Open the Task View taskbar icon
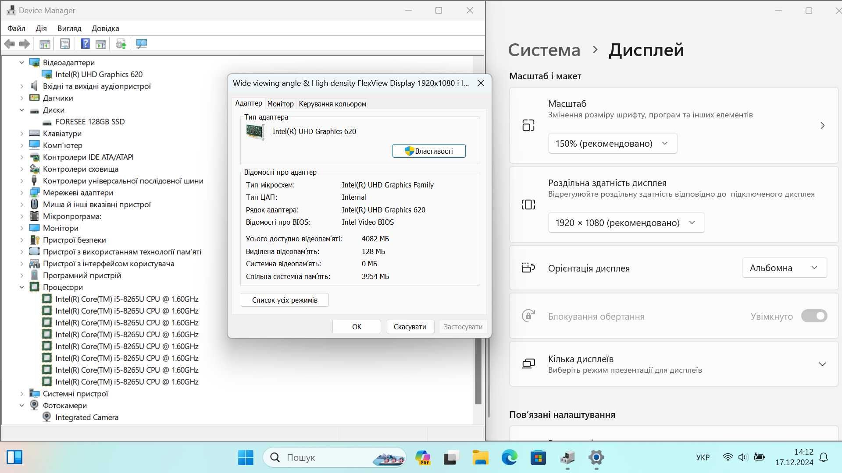This screenshot has height=473, width=842. coord(451,458)
